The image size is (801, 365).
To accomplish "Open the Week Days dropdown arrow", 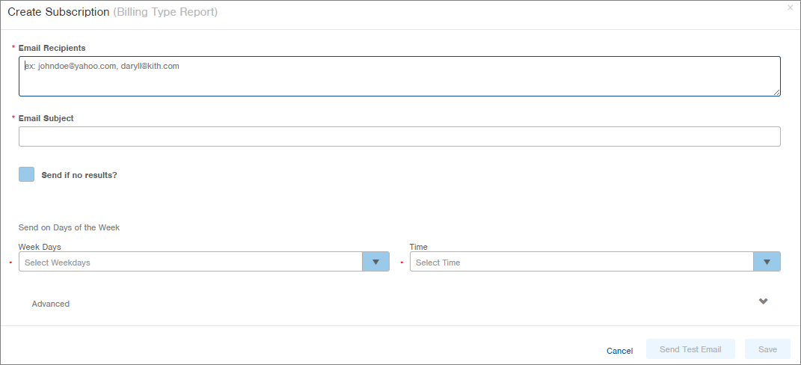I will (x=375, y=262).
